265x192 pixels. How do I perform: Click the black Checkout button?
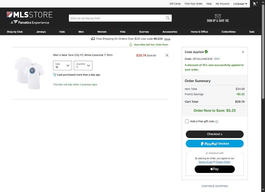click(215, 134)
